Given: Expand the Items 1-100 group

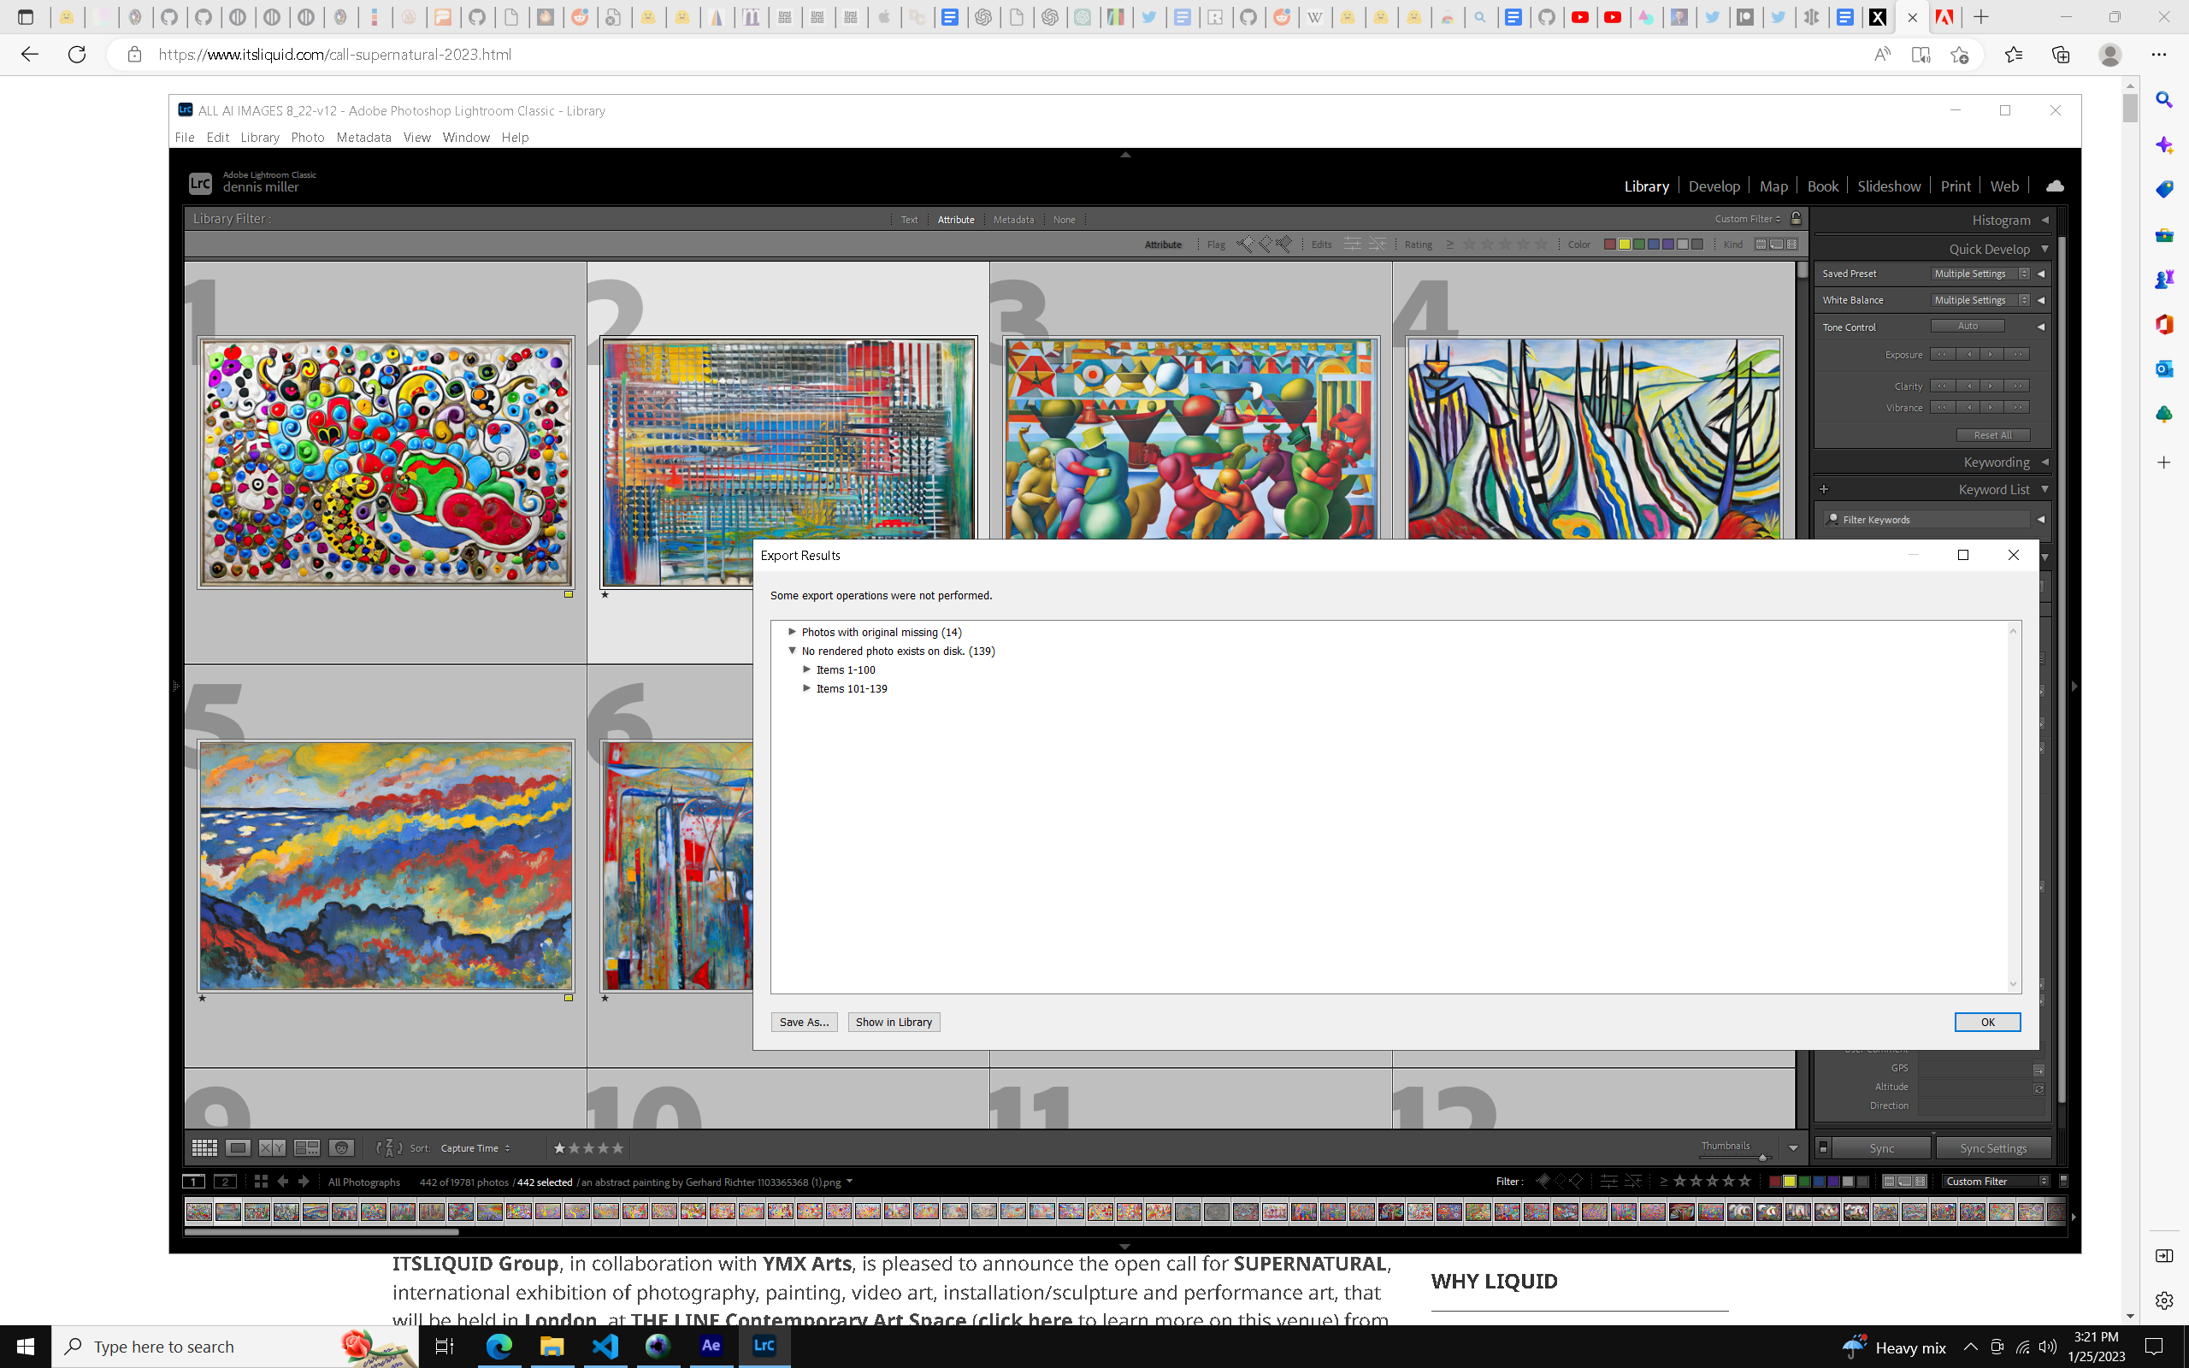Looking at the screenshot, I should tap(807, 669).
